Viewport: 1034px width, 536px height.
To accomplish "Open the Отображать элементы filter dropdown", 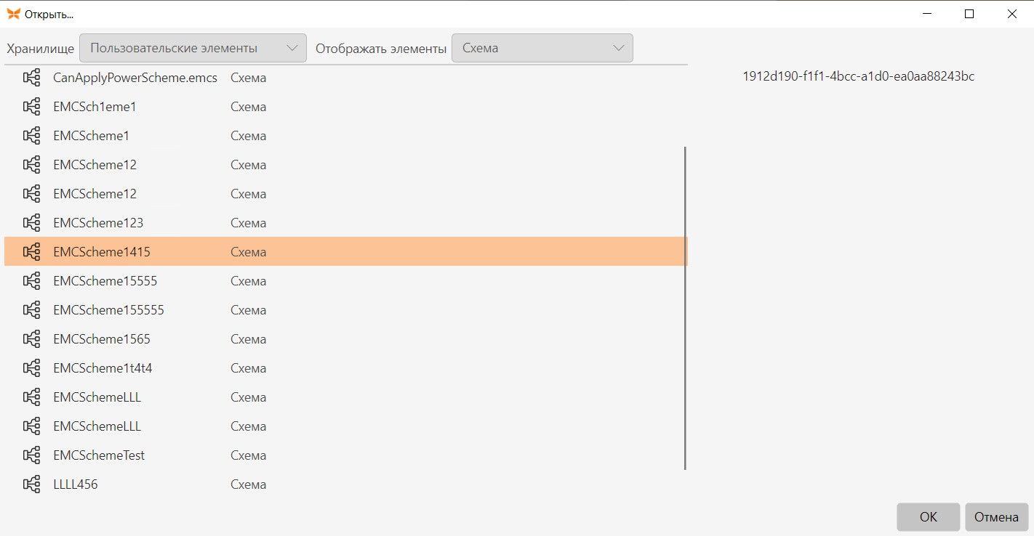I will coord(542,48).
